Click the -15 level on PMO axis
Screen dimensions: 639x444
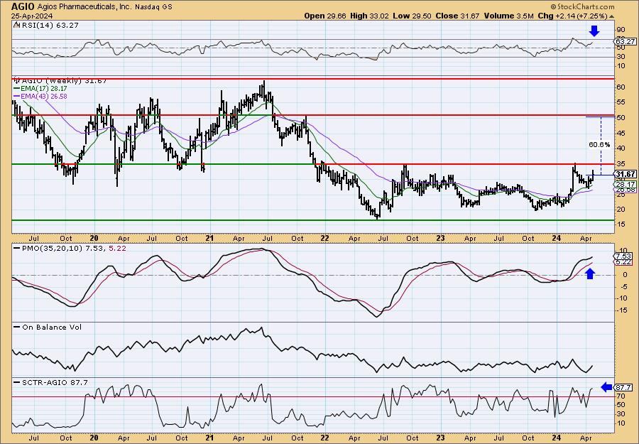(x=622, y=310)
